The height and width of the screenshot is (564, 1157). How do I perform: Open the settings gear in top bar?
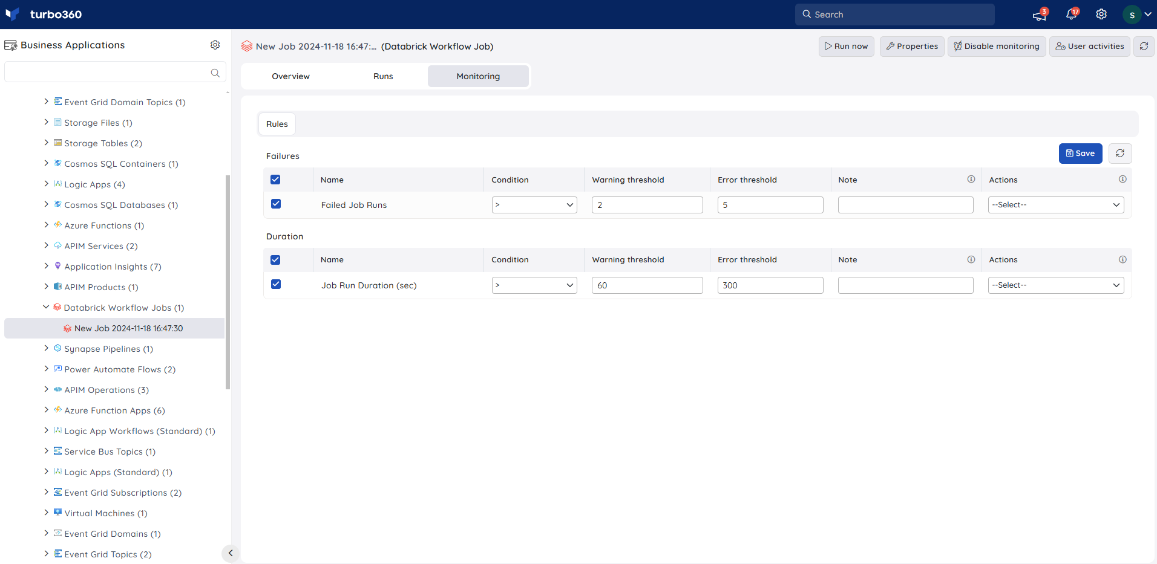point(1101,15)
